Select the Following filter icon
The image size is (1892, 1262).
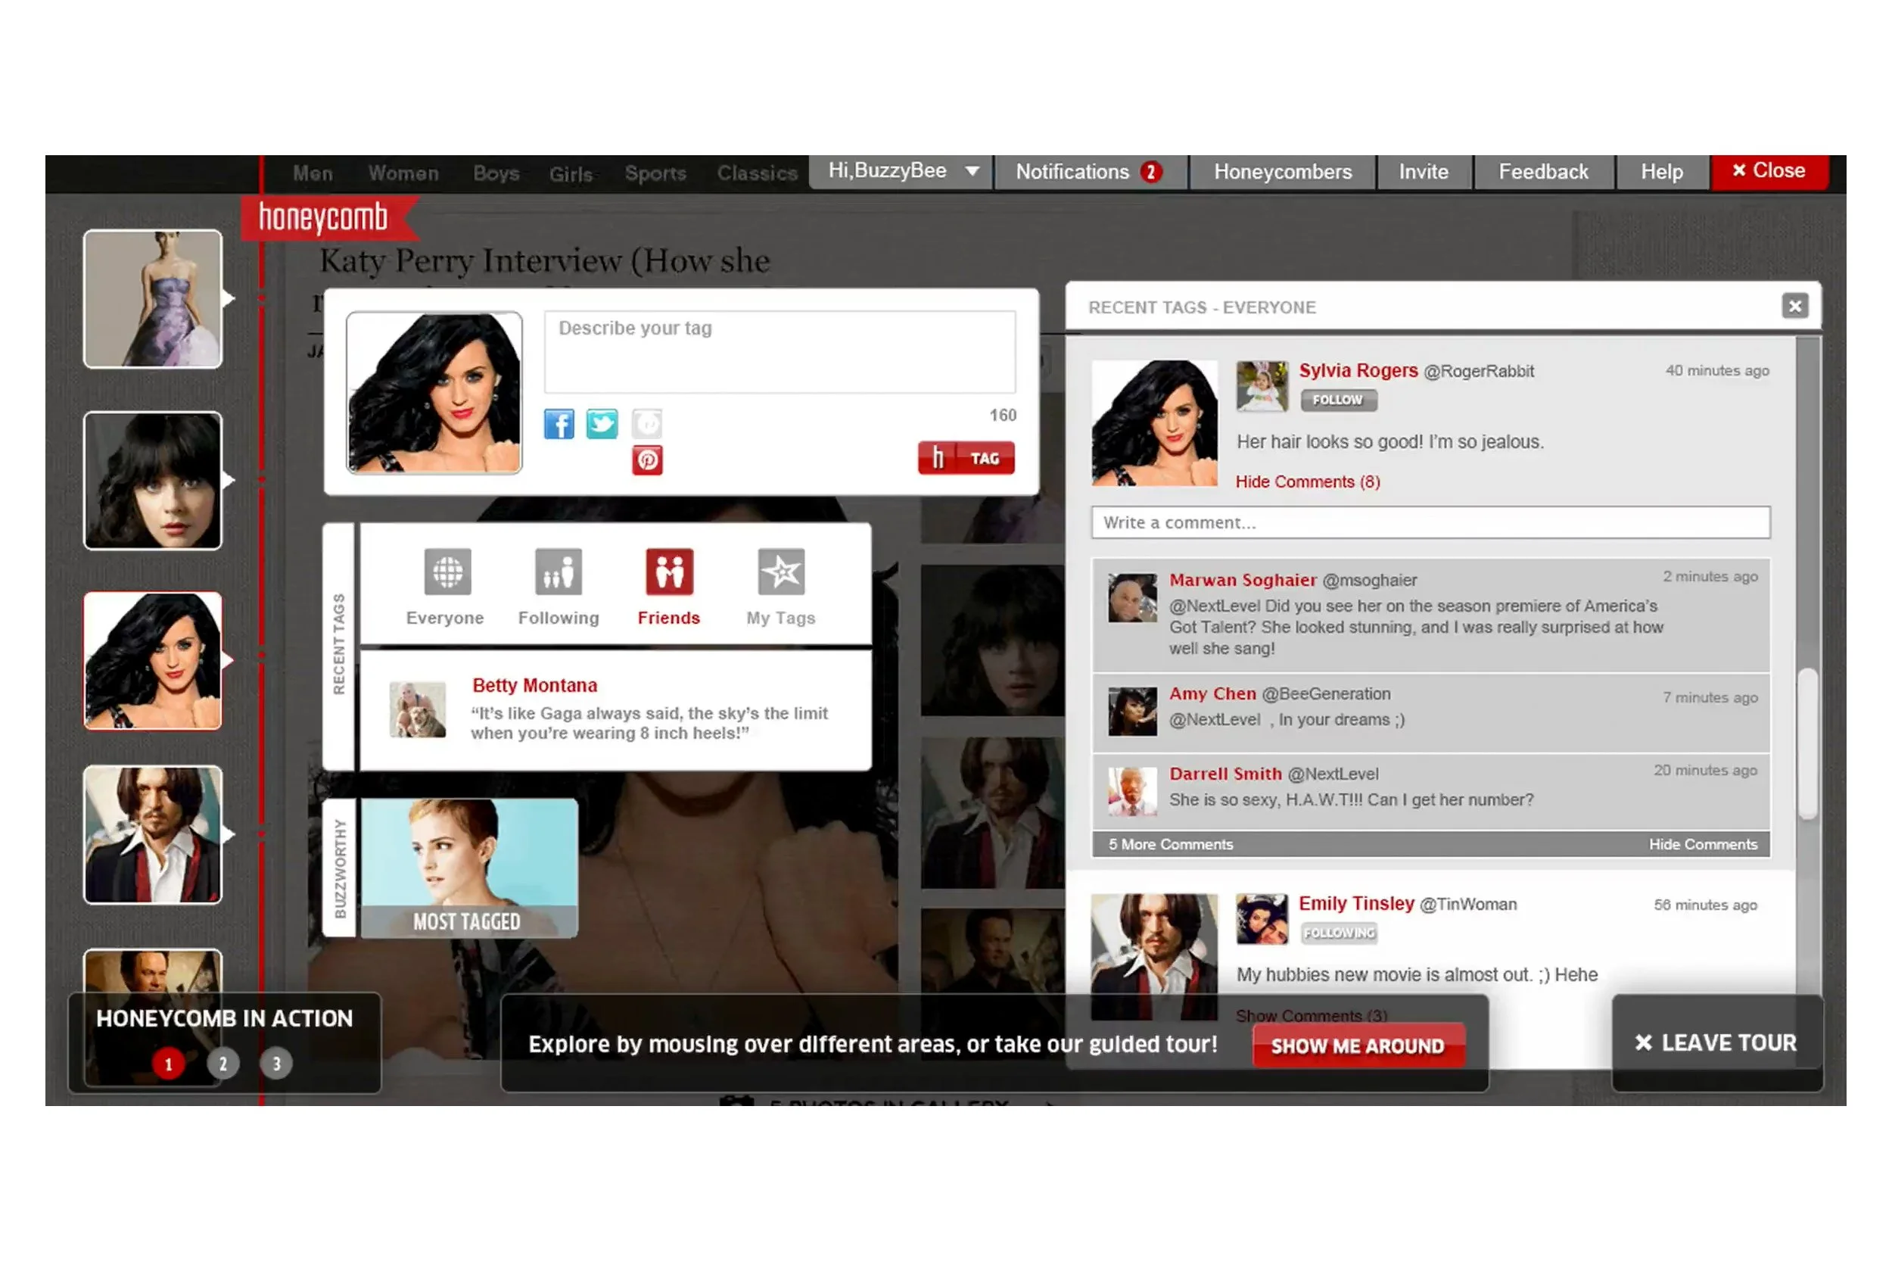tap(559, 572)
